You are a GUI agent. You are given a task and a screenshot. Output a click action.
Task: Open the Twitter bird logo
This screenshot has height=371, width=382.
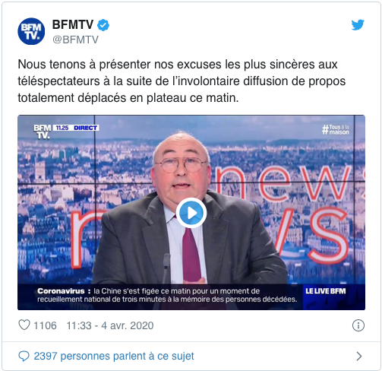(x=358, y=25)
